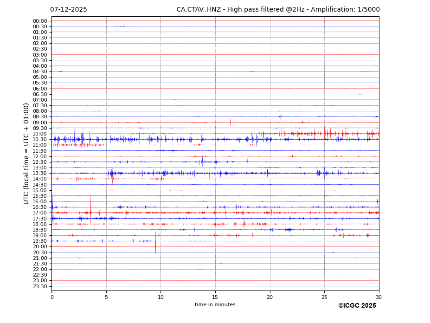Click the x-axis tick label 20

(x=270, y=297)
